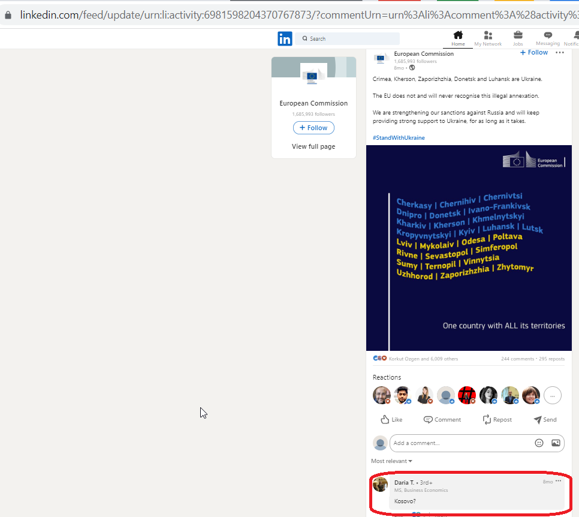
Task: Open View full page link
Action: [313, 146]
